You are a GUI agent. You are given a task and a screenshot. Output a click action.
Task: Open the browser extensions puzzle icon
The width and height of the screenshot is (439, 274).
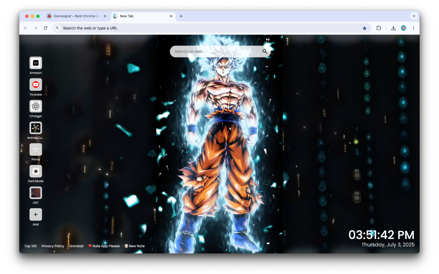(x=378, y=28)
